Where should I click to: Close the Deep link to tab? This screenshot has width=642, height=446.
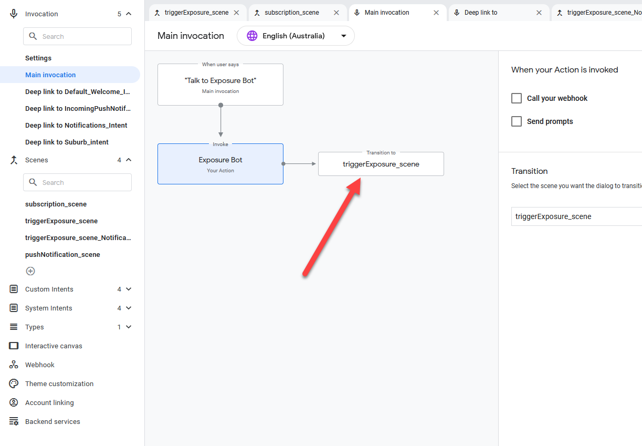(539, 13)
